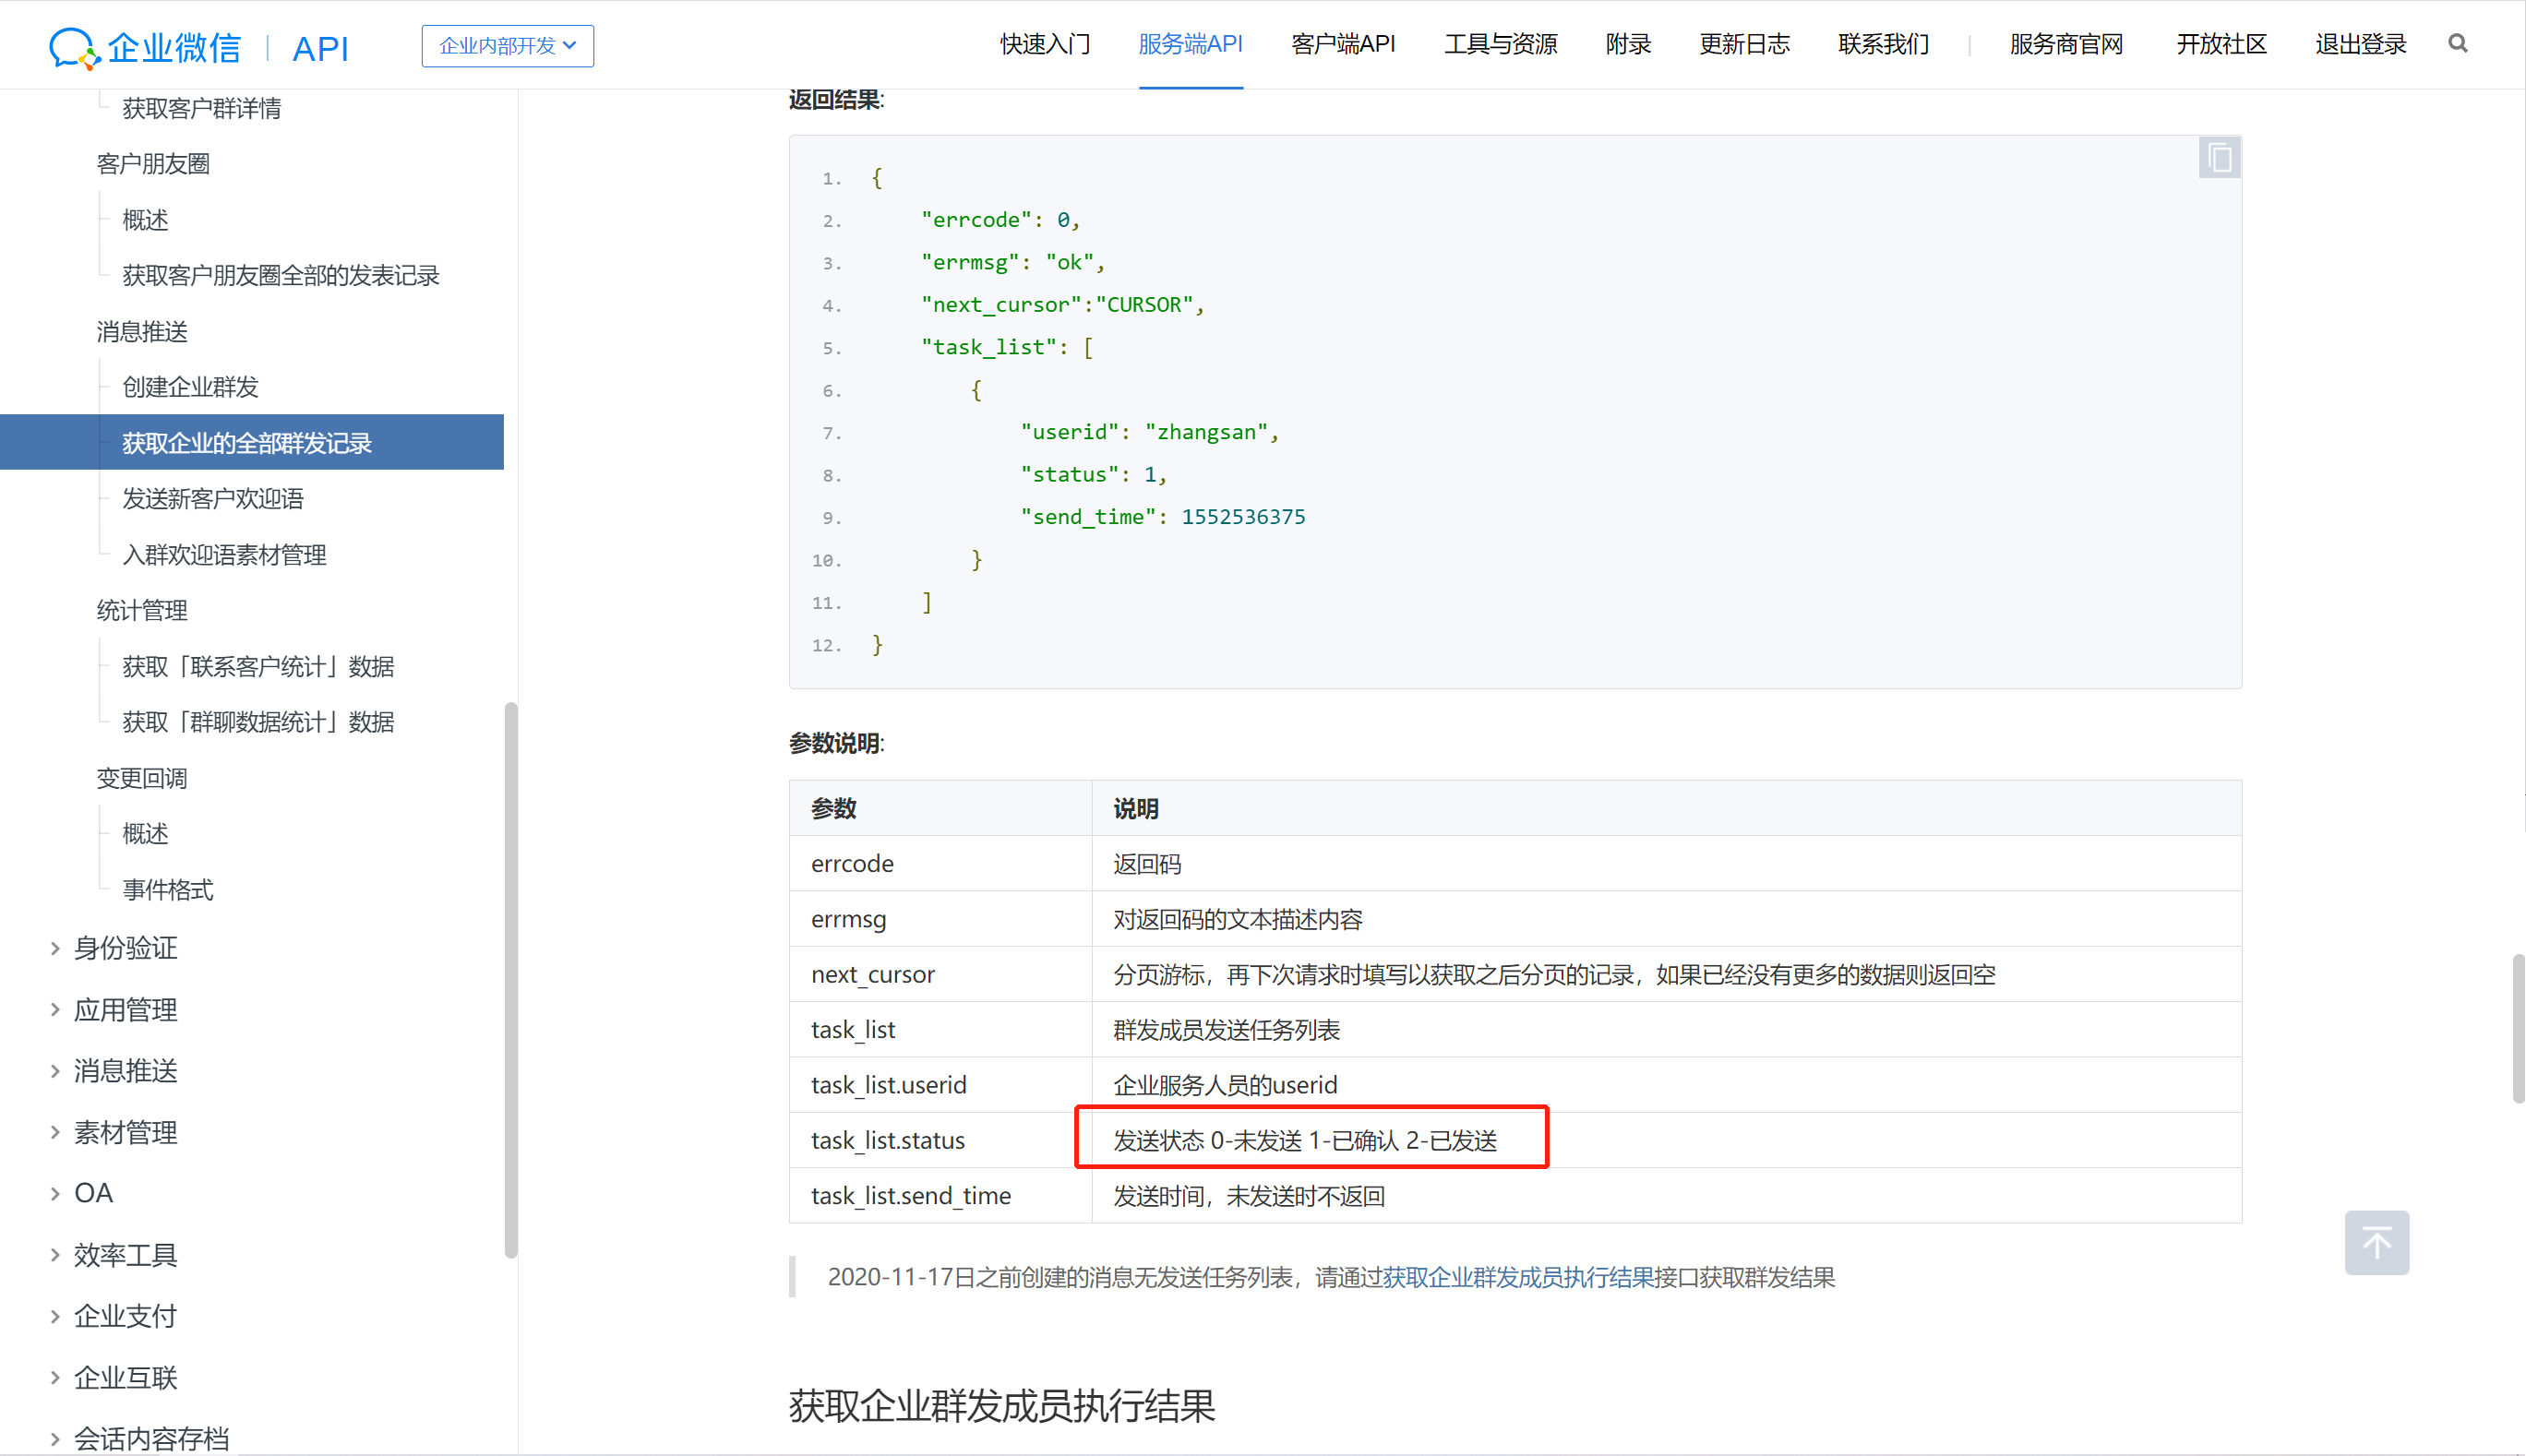This screenshot has height=1456, width=2526.
Task: Click the sidebar vertical scrollbar
Action: [x=511, y=979]
